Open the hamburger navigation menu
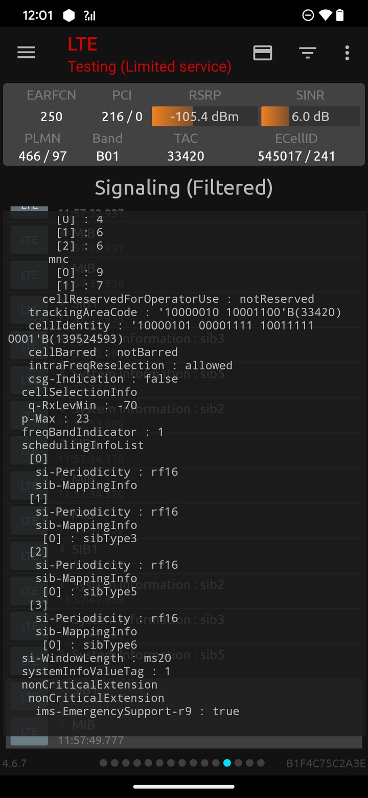The image size is (368, 798). [x=26, y=53]
